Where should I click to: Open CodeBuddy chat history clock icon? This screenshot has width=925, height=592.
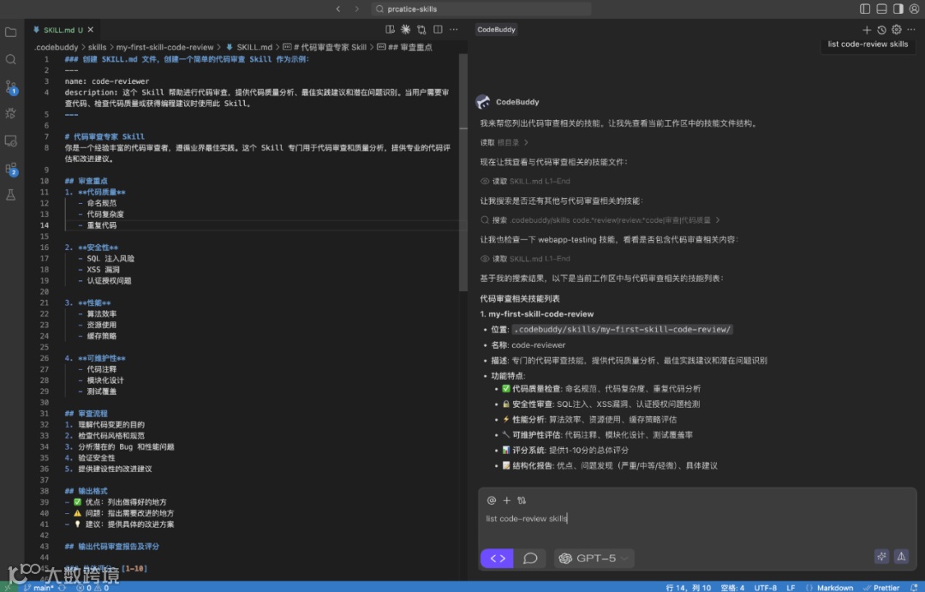pyautogui.click(x=881, y=29)
